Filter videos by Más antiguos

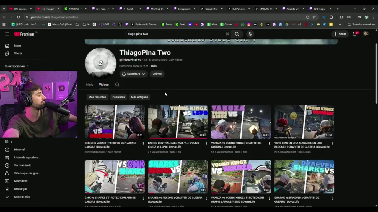point(139,97)
